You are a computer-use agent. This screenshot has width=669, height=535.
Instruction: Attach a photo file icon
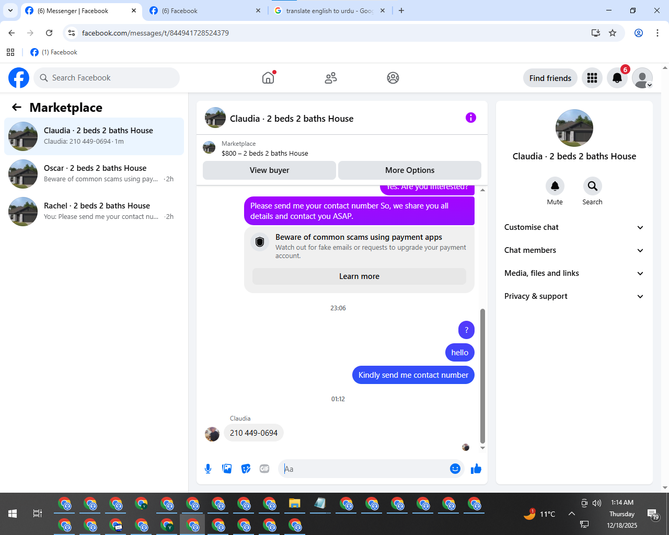pos(227,469)
